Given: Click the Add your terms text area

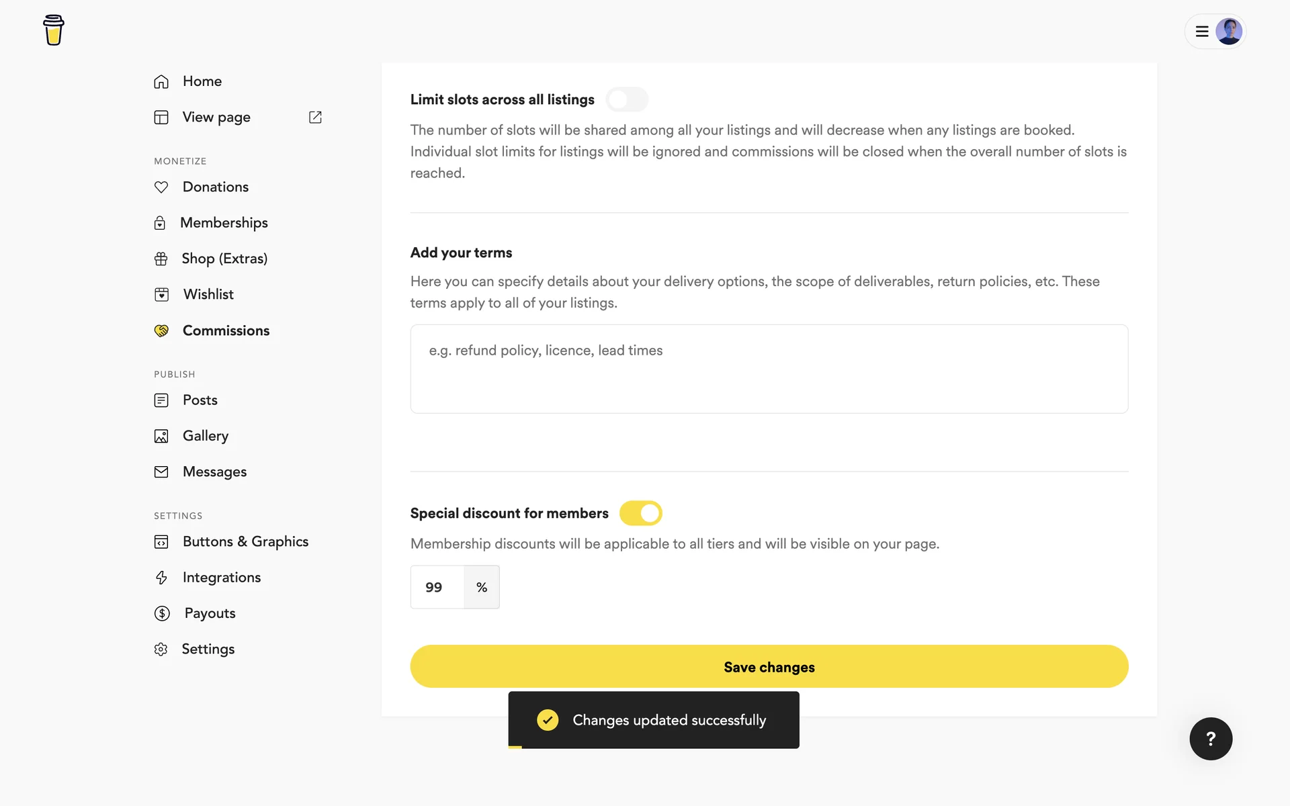Looking at the screenshot, I should point(769,369).
